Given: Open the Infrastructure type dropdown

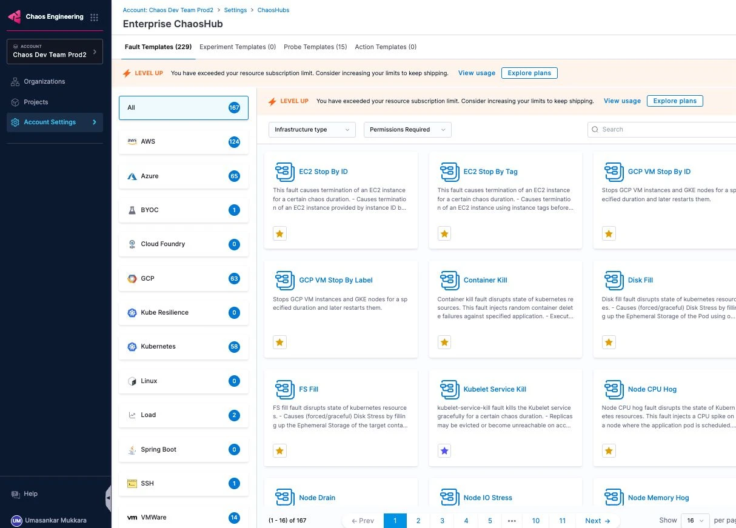Looking at the screenshot, I should [x=312, y=129].
